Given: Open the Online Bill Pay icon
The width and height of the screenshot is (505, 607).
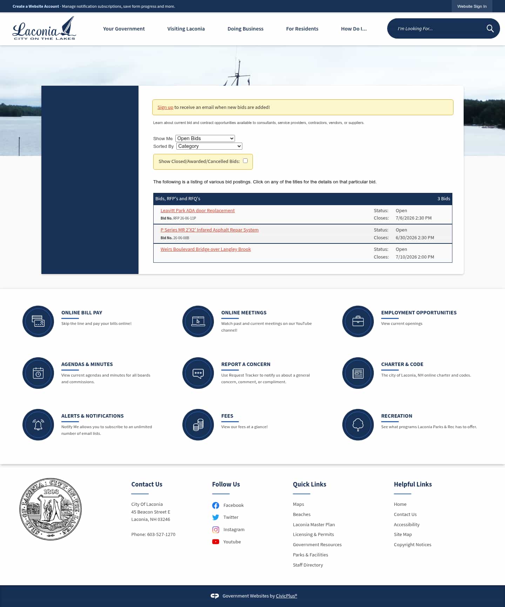Looking at the screenshot, I should coord(38,321).
